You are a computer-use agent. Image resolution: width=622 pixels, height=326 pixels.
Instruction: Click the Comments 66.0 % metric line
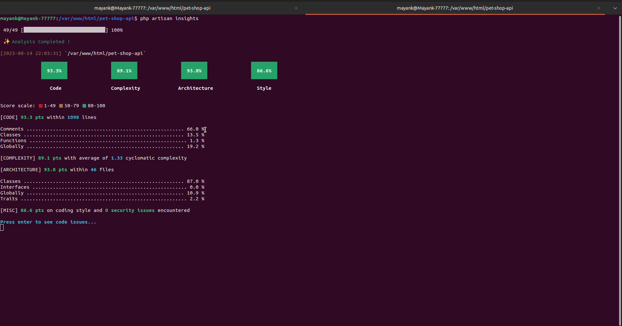(x=97, y=129)
